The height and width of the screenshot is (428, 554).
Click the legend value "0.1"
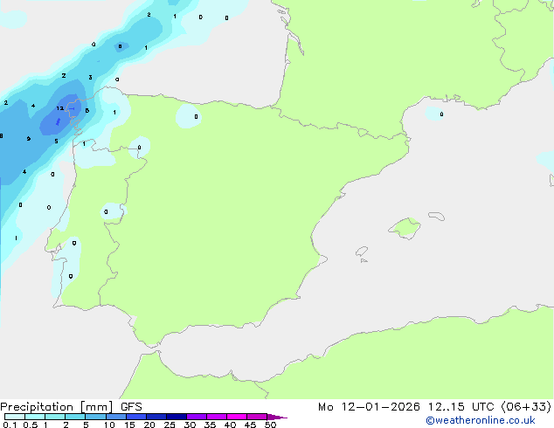point(10,425)
